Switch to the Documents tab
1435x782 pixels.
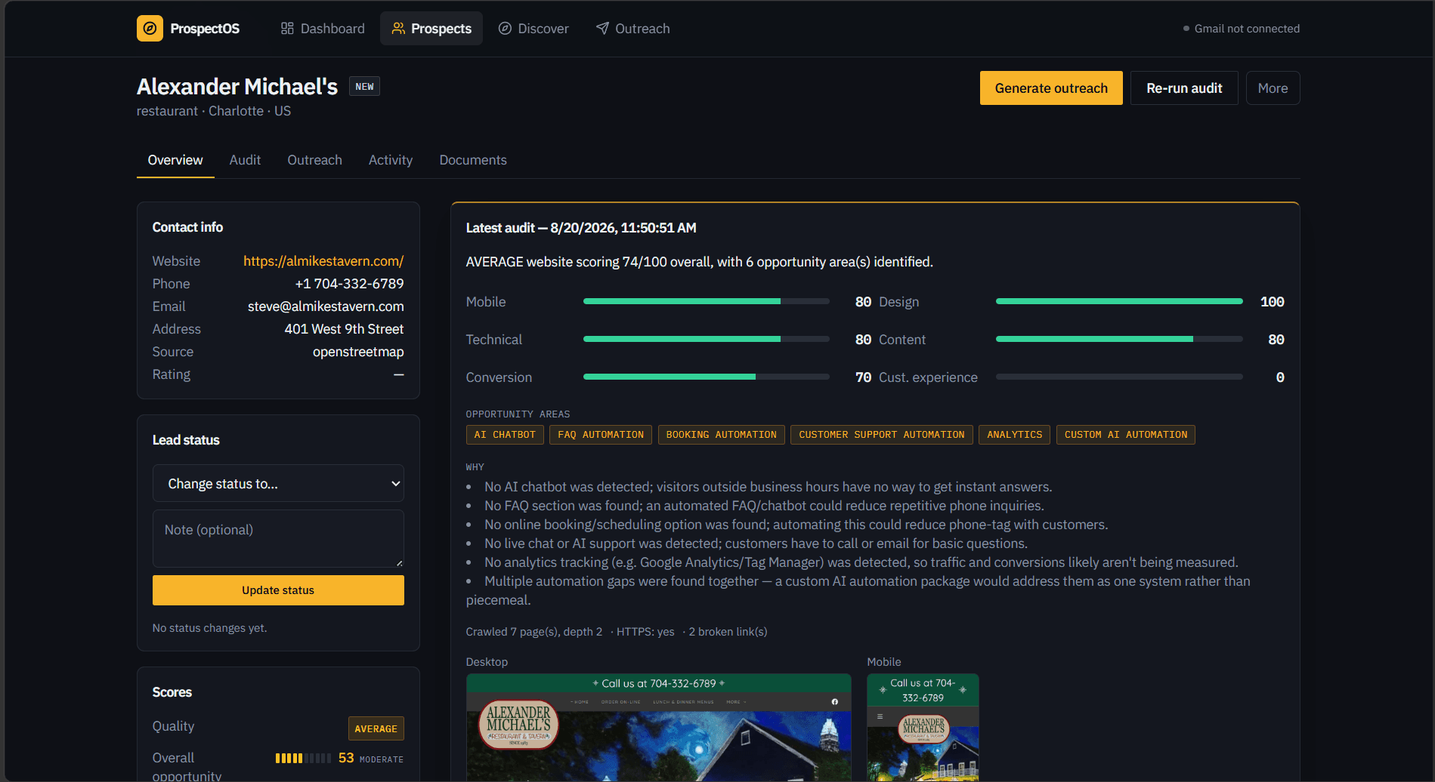point(473,160)
